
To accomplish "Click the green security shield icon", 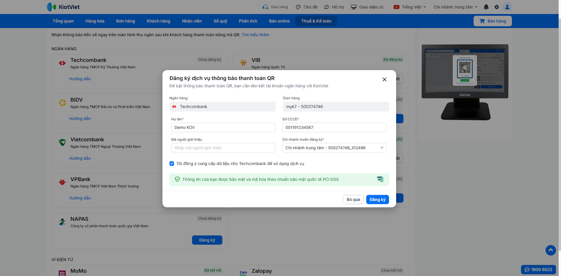I will pos(177,179).
